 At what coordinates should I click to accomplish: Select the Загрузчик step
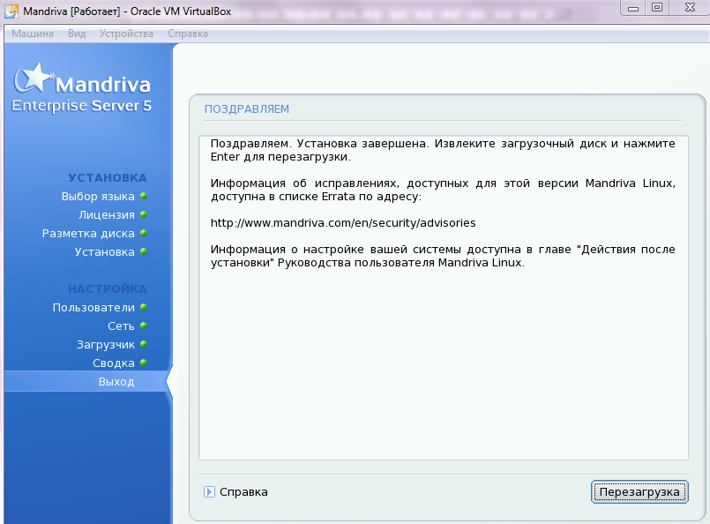click(106, 345)
